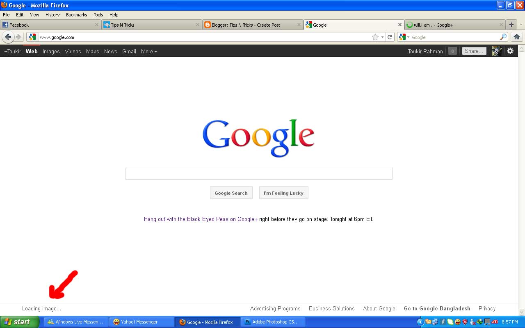
Task: Click the magnifier icon in the search bar
Action: pos(503,37)
